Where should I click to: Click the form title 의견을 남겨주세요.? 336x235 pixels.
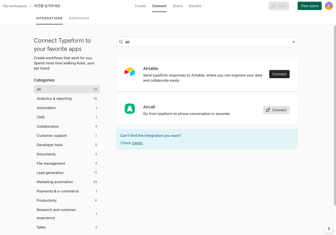(48, 6)
